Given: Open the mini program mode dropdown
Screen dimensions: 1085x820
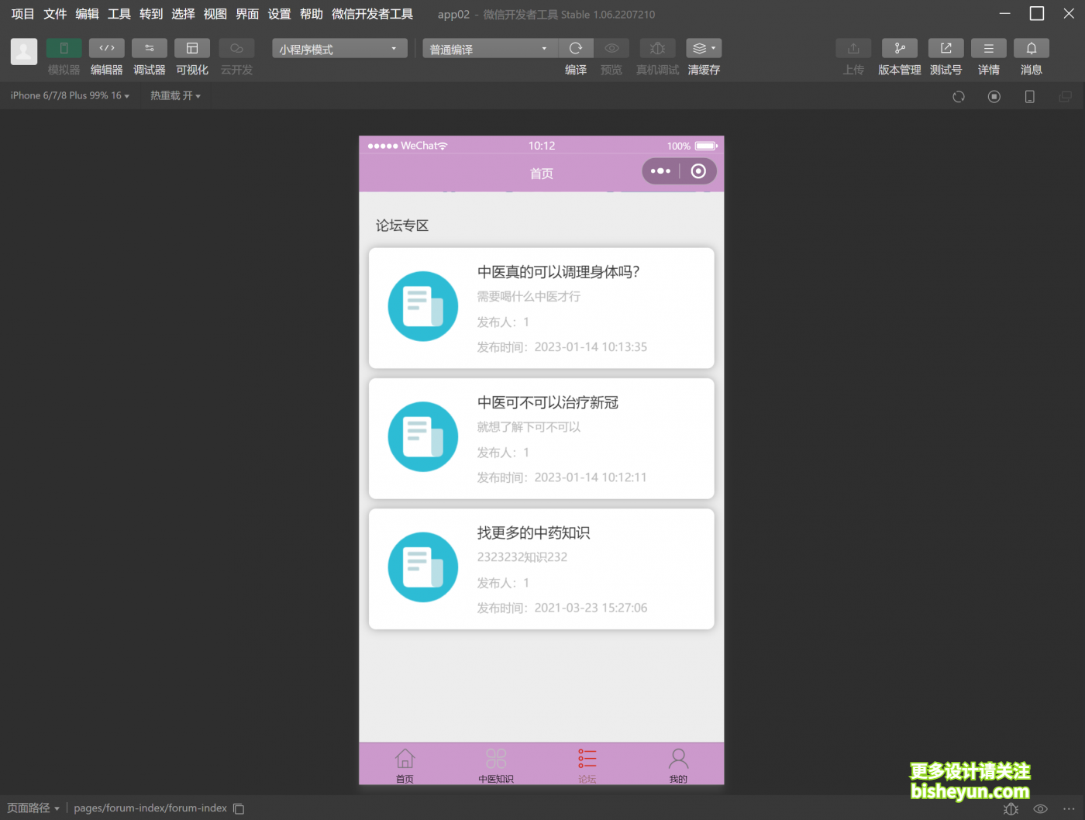Looking at the screenshot, I should [339, 49].
